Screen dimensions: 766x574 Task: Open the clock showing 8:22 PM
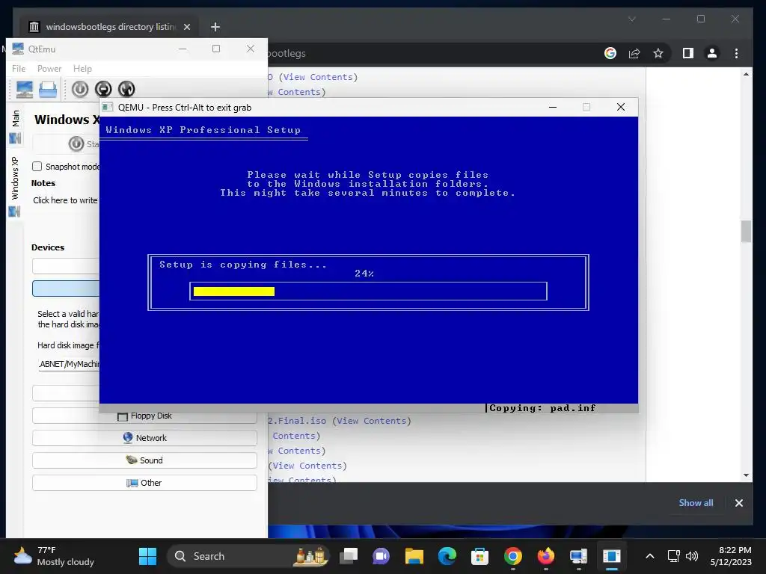[731, 556]
